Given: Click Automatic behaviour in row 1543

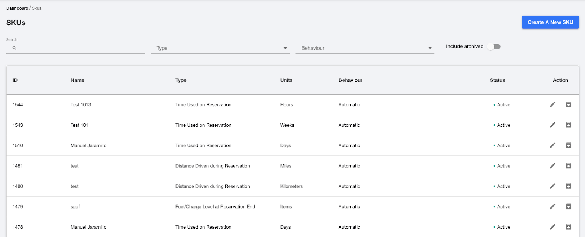Looking at the screenshot, I should (349, 125).
